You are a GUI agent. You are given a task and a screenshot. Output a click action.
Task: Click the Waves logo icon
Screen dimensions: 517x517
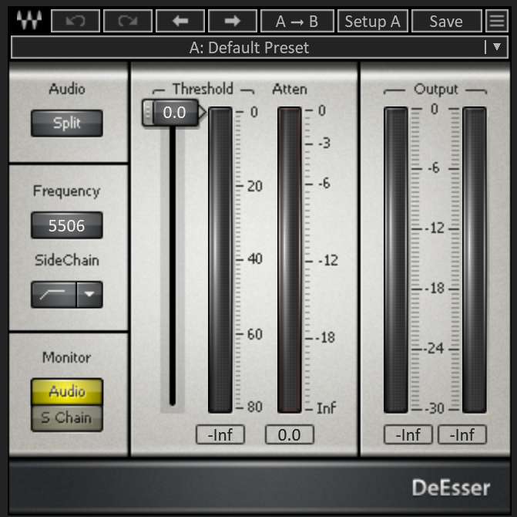click(x=29, y=21)
